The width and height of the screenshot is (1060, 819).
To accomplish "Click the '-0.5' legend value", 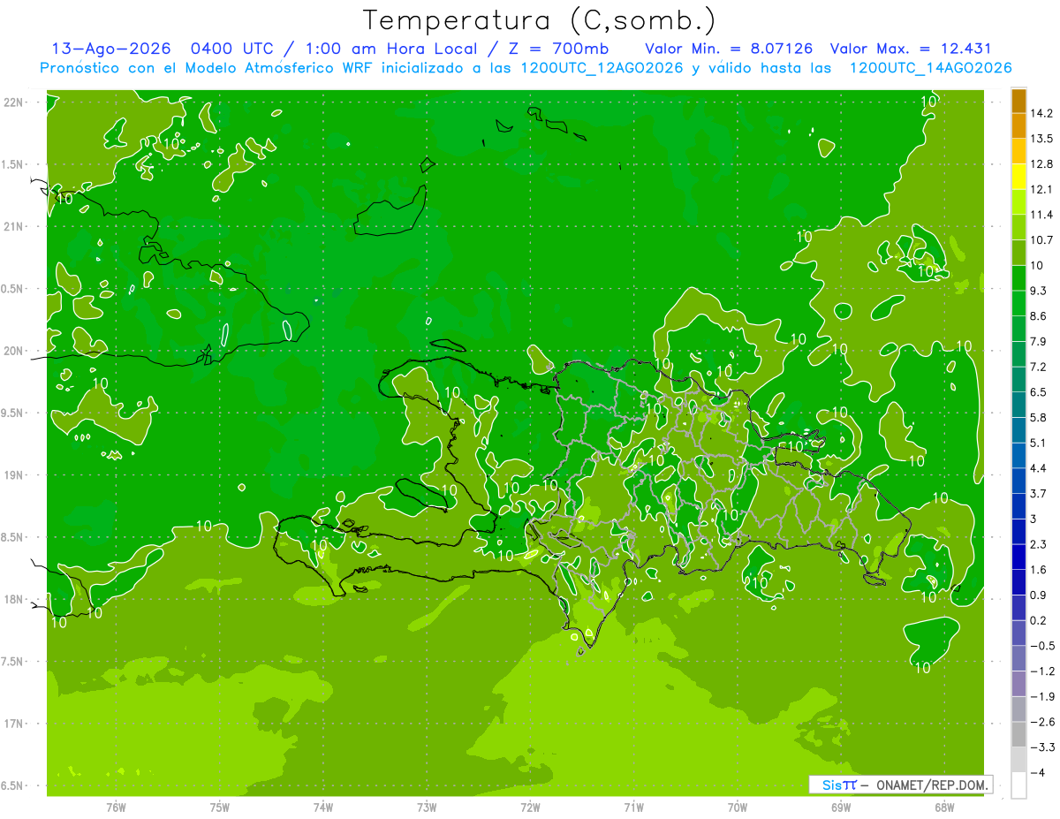I will 1041,646.
